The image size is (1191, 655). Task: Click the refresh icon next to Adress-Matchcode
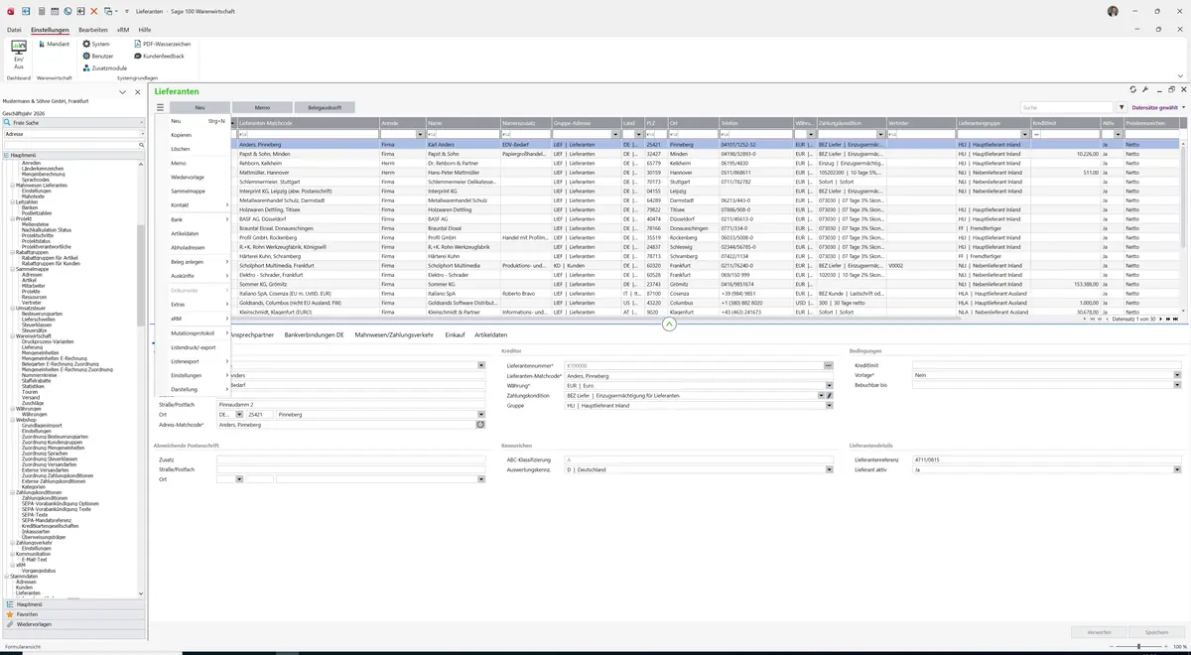tap(481, 425)
